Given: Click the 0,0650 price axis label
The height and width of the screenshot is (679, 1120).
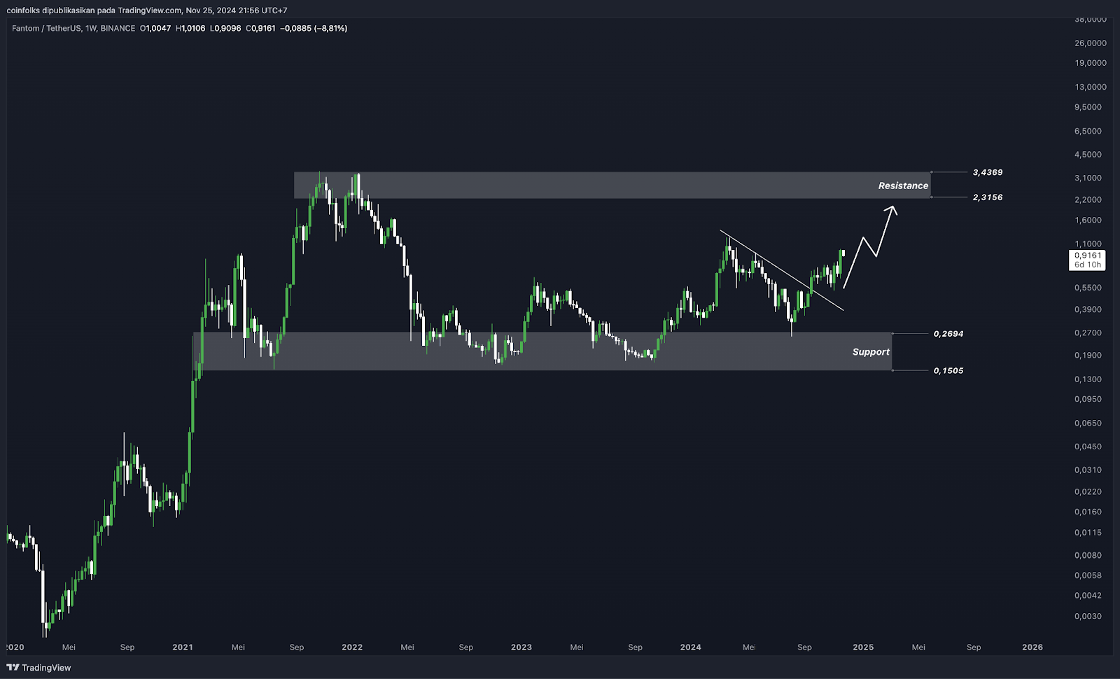Looking at the screenshot, I should click(1088, 423).
